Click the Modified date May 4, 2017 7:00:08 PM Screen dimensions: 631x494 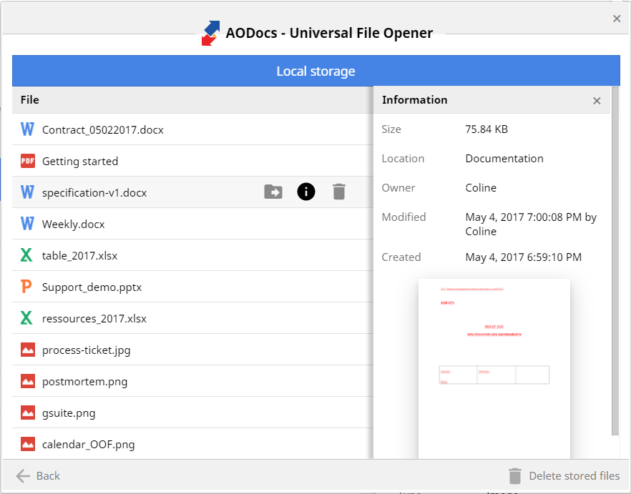(x=524, y=217)
